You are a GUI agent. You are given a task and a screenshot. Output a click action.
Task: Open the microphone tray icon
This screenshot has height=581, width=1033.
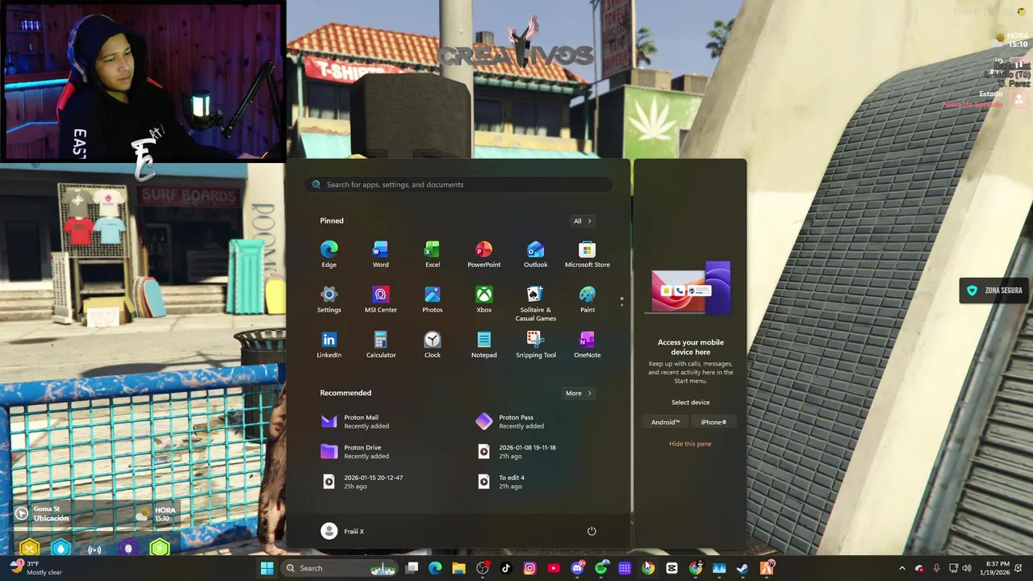point(936,568)
